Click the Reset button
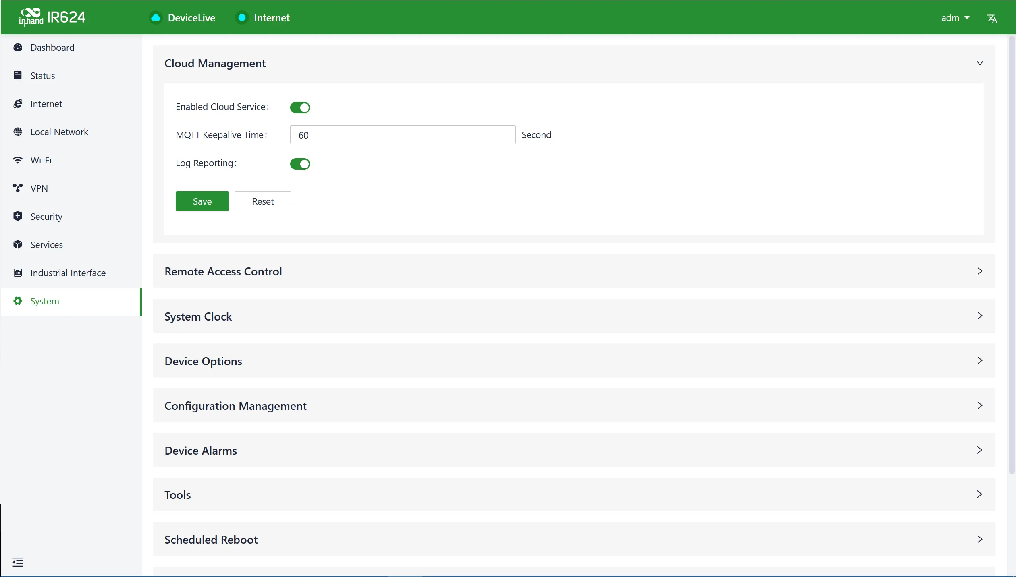The height and width of the screenshot is (577, 1016). 263,201
